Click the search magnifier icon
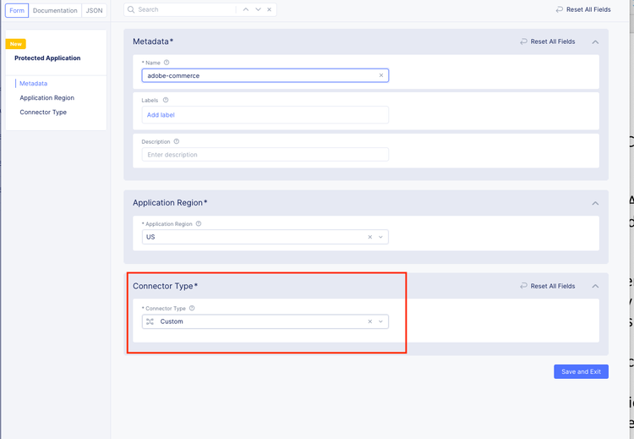This screenshot has width=634, height=439. [x=131, y=9]
